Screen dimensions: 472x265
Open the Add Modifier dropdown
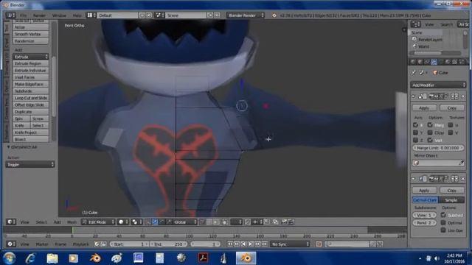(x=438, y=85)
